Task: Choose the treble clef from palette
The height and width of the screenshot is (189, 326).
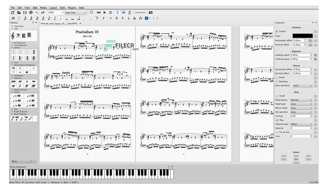Action: point(13,36)
